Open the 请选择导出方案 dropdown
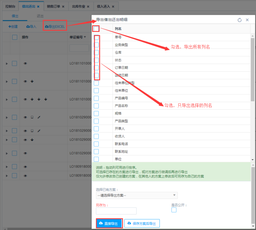Image resolution: width=256 pixels, height=230 pixels. click(x=137, y=195)
